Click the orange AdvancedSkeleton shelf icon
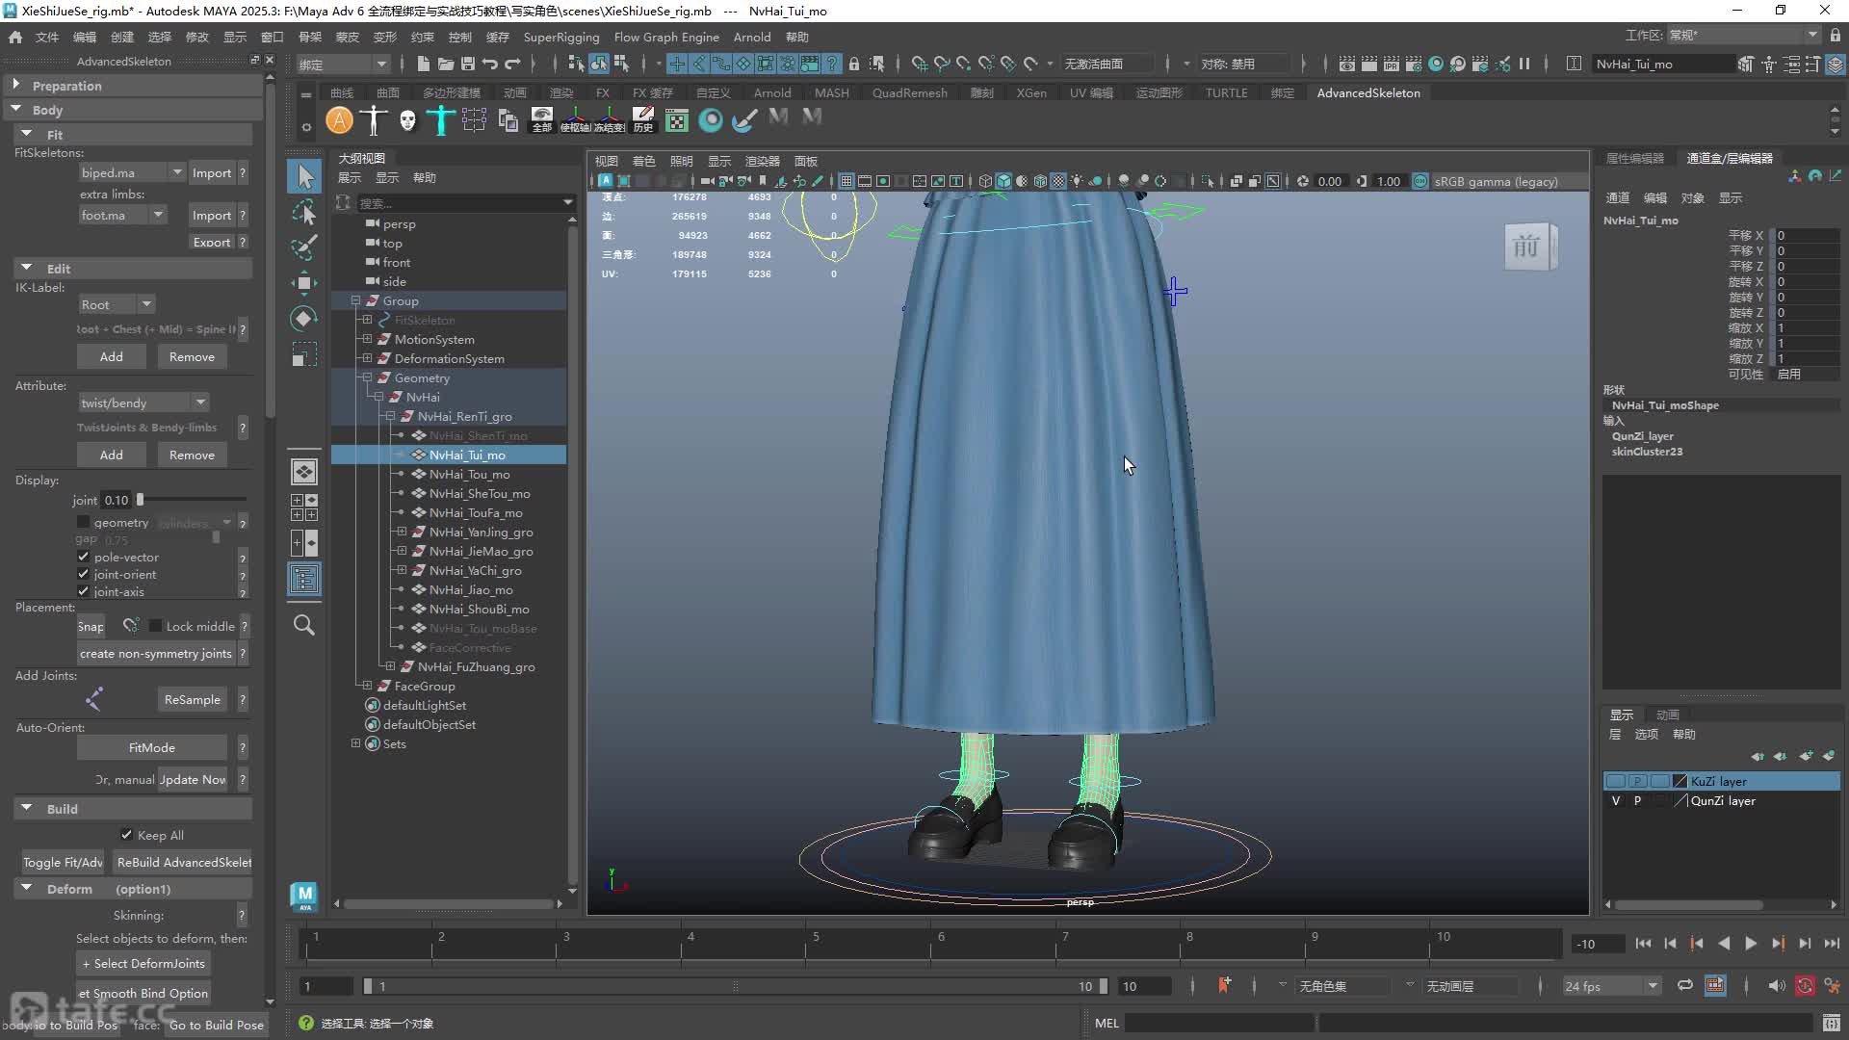Viewport: 1849px width, 1040px height. point(339,120)
